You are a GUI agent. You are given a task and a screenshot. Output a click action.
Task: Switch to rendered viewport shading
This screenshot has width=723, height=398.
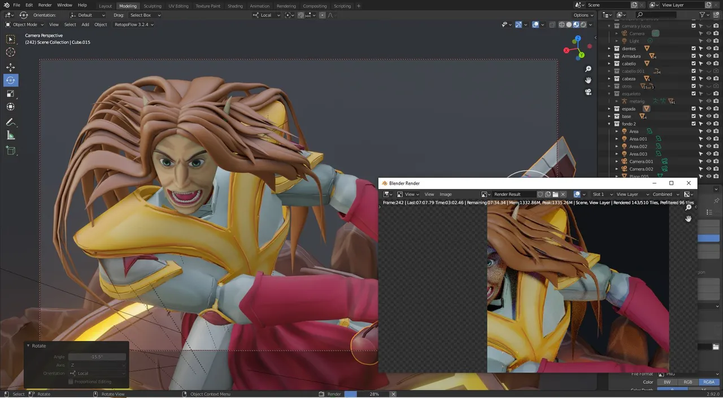click(x=583, y=24)
